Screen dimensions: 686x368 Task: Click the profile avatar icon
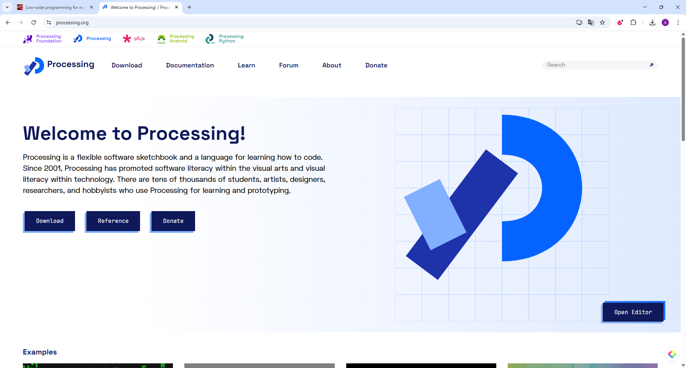click(665, 22)
